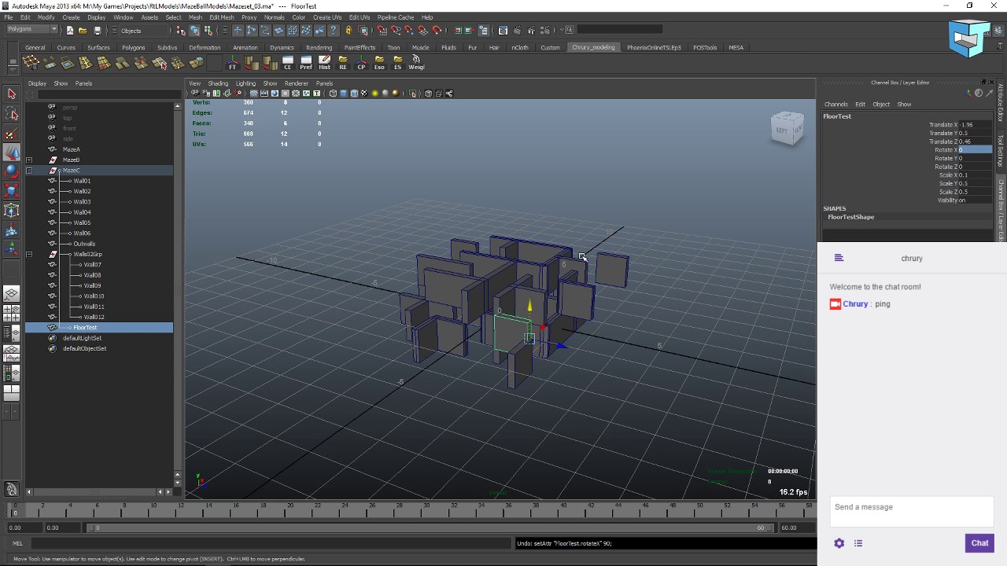The width and height of the screenshot is (1007, 566).
Task: Toggle visibility icon for Wall09
Action: click(x=52, y=285)
